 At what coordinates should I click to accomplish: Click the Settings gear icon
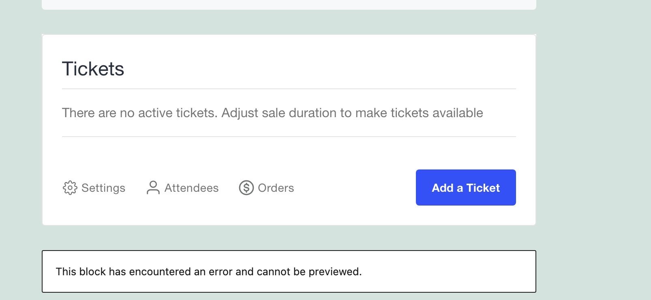[x=70, y=188]
